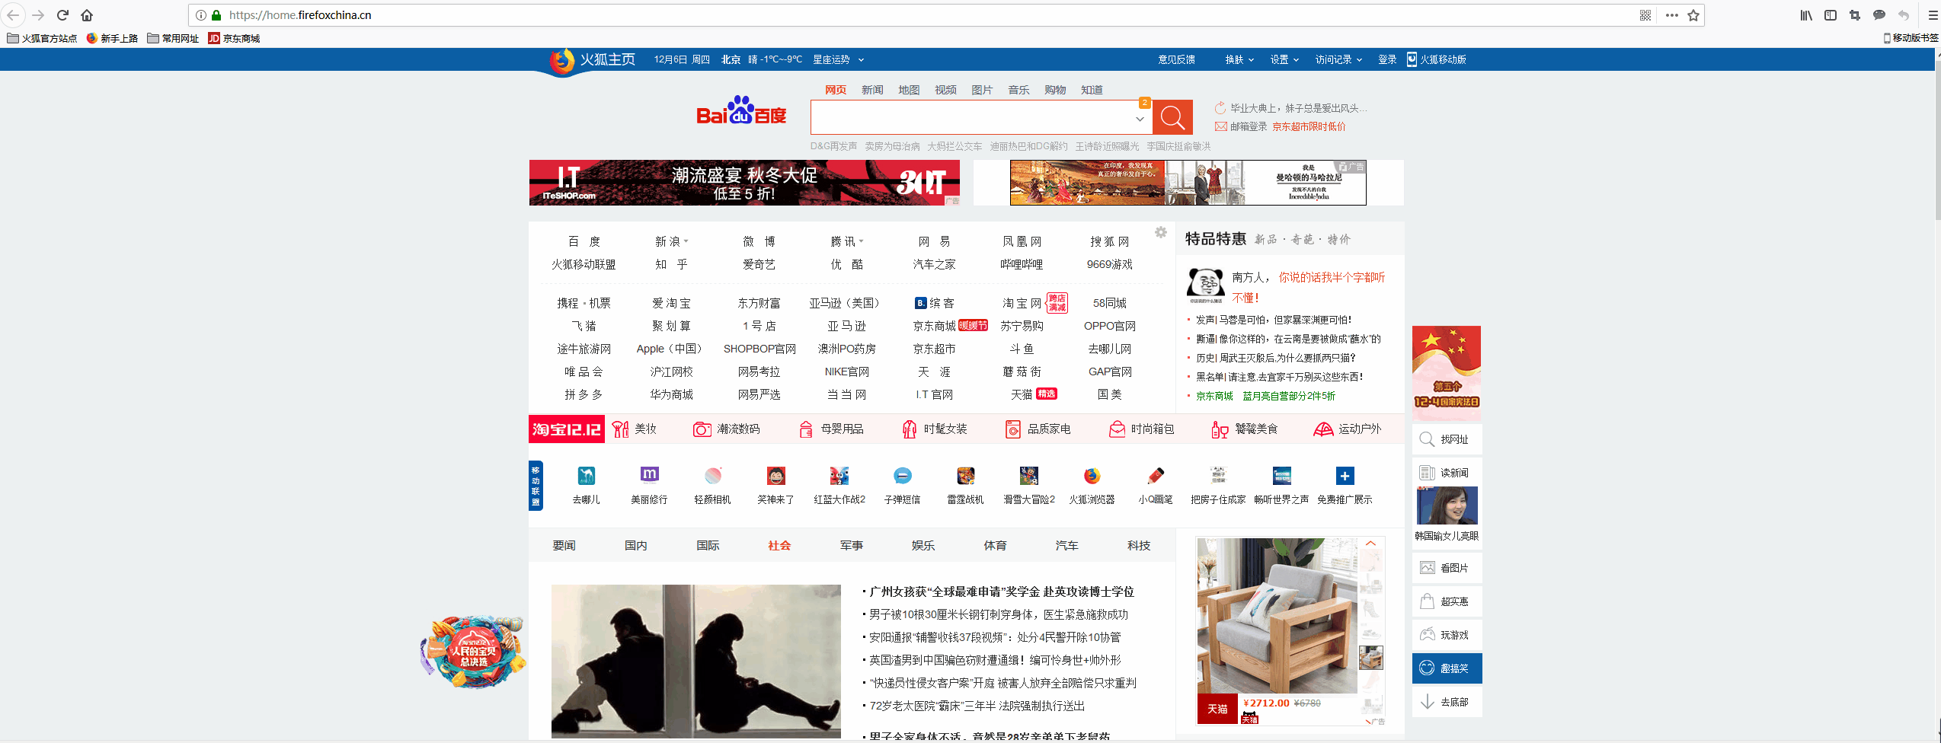Image resolution: width=1941 pixels, height=743 pixels.
Task: Collapse product ad with up chevron
Action: pos(1370,544)
